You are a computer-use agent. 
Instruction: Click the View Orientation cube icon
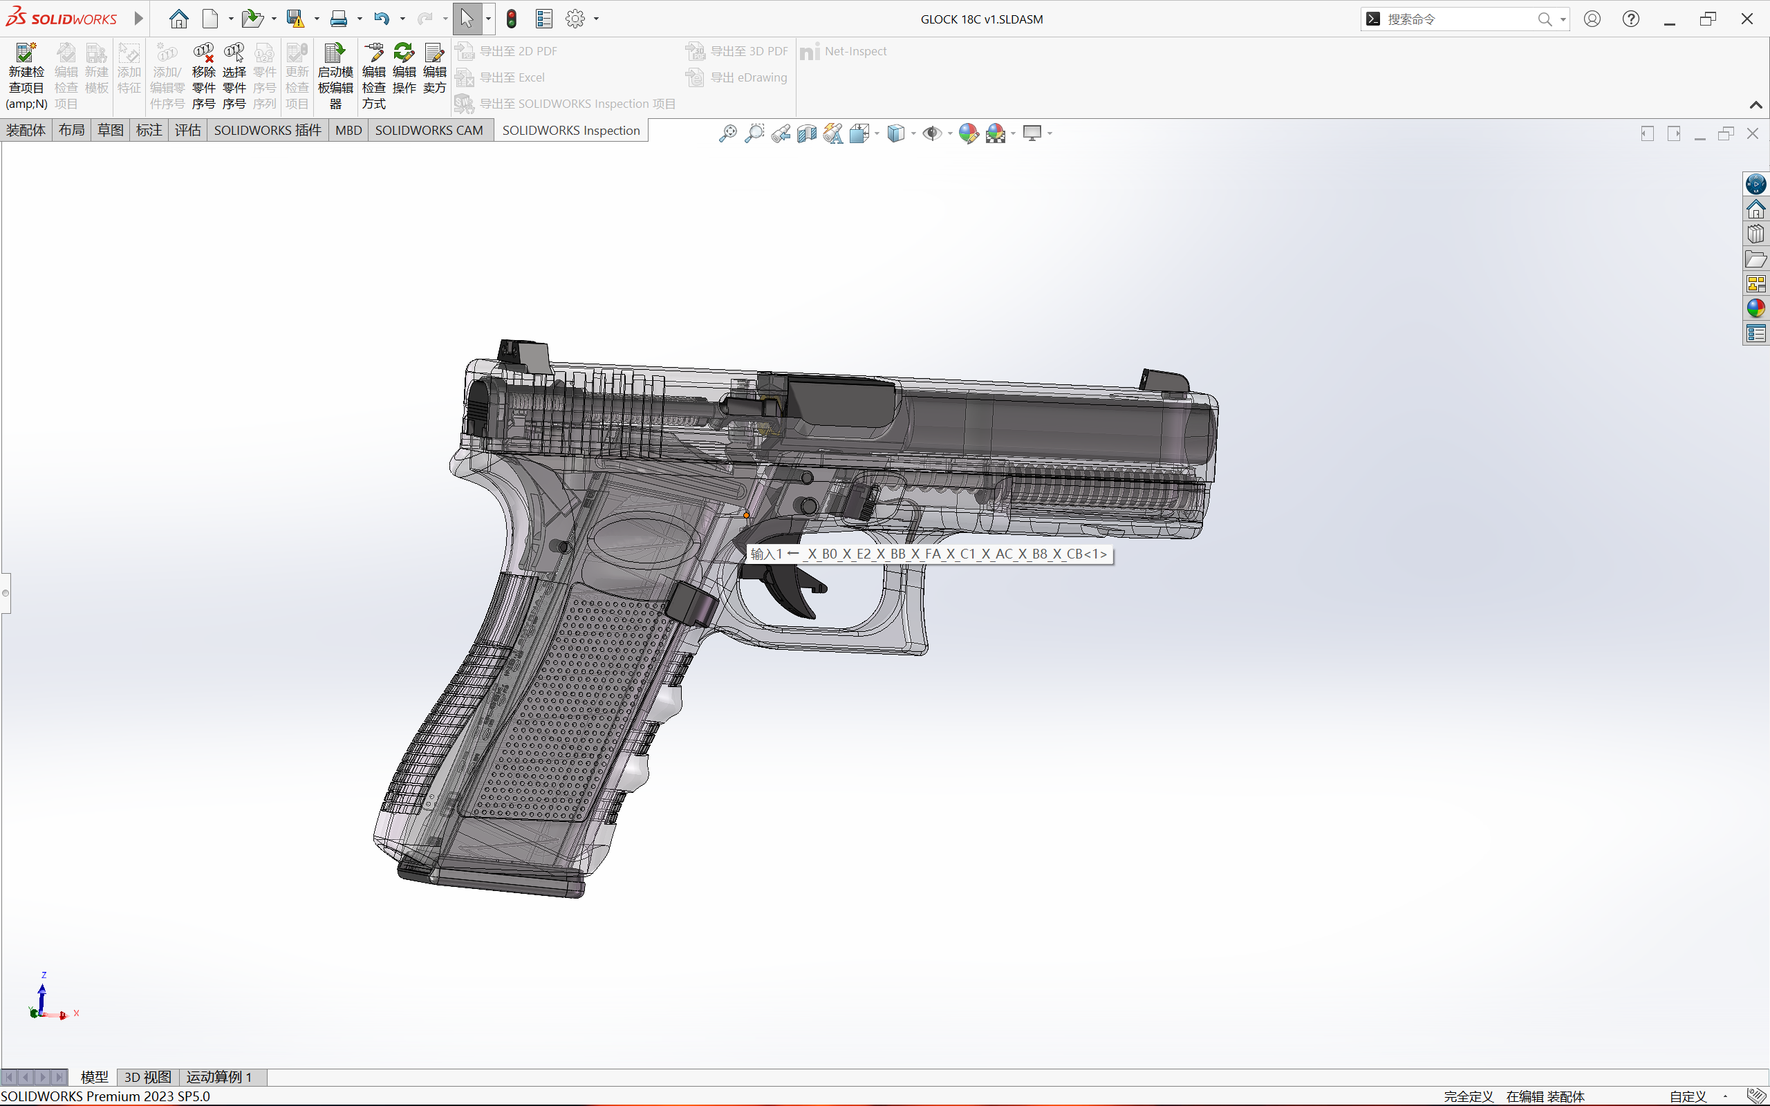859,133
